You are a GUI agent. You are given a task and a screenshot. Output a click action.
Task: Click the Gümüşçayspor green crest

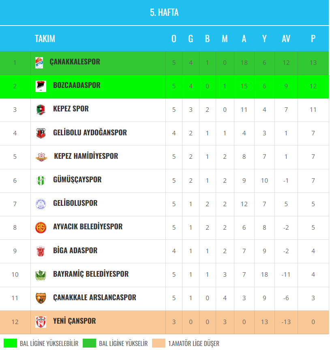coord(41,180)
